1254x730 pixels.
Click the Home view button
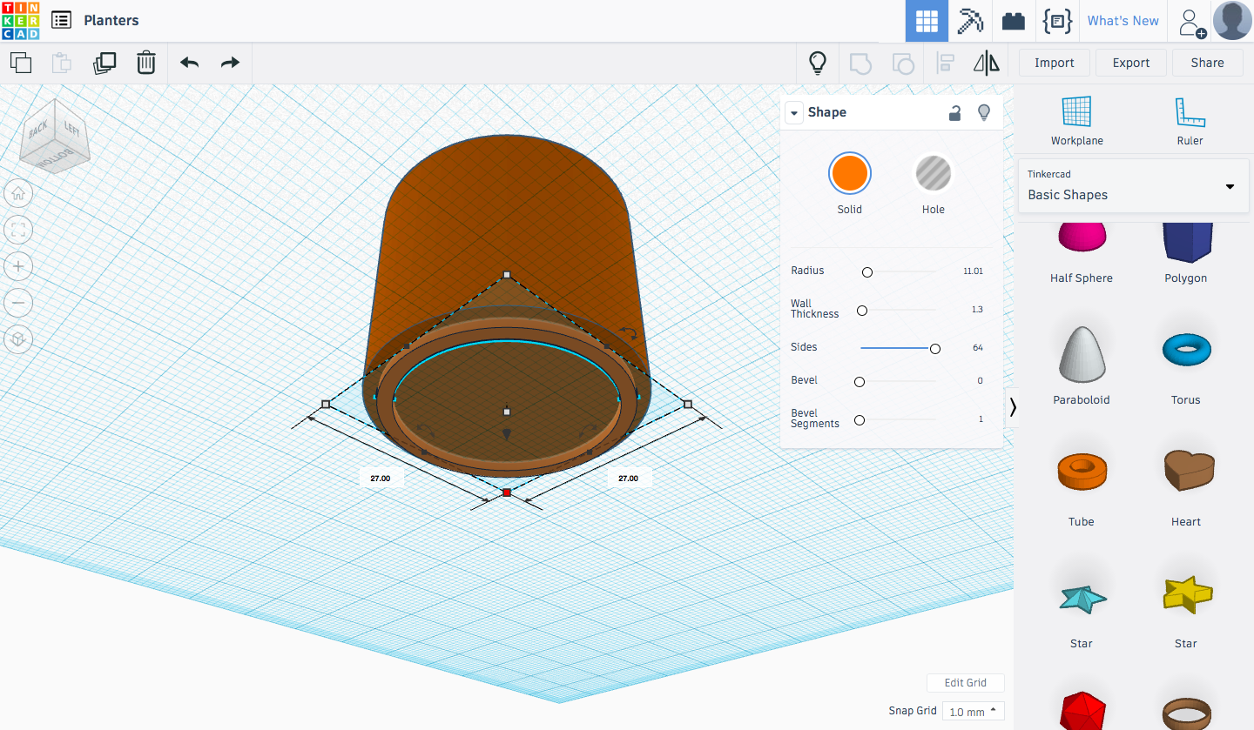click(18, 193)
